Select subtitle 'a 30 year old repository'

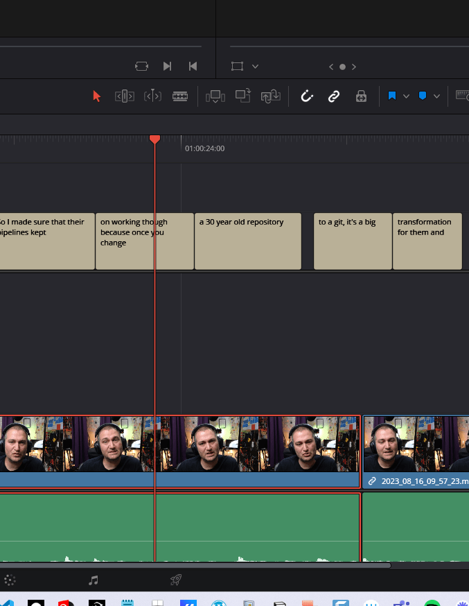248,241
